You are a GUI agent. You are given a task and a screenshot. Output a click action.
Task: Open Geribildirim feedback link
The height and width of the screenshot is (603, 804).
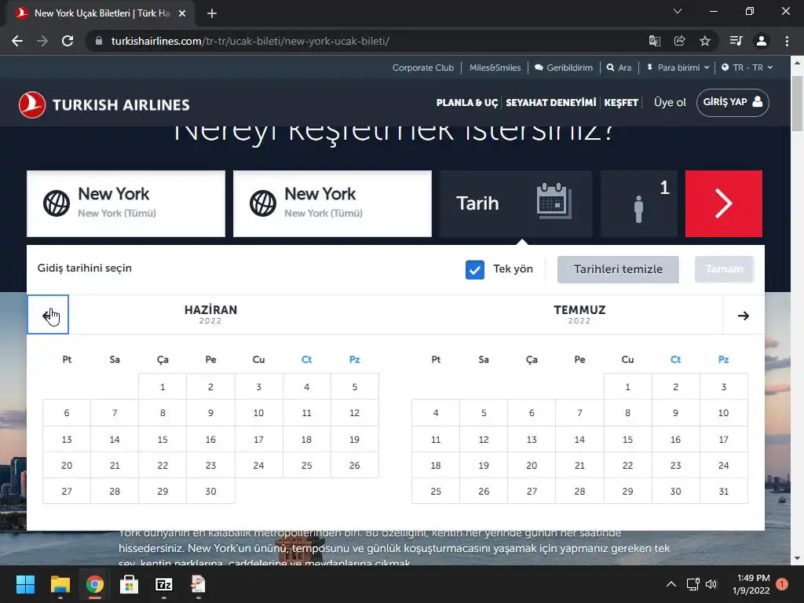(x=564, y=68)
